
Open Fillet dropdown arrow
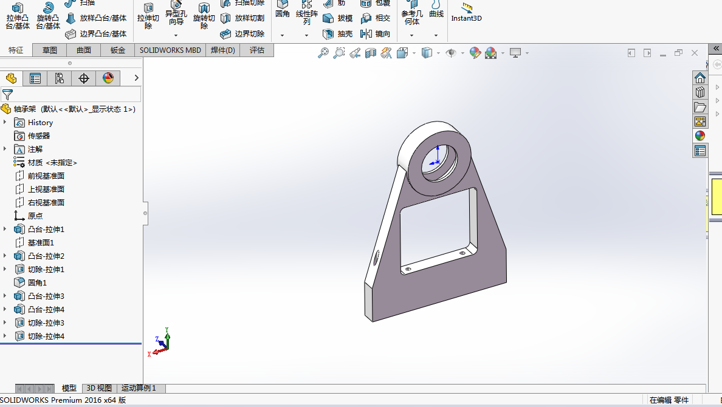tap(282, 35)
